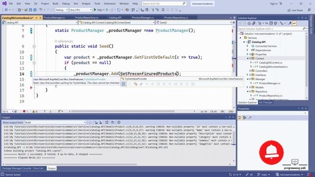
Task: Click the bookmark icon in the toolbar
Action: [x=163, y=10]
